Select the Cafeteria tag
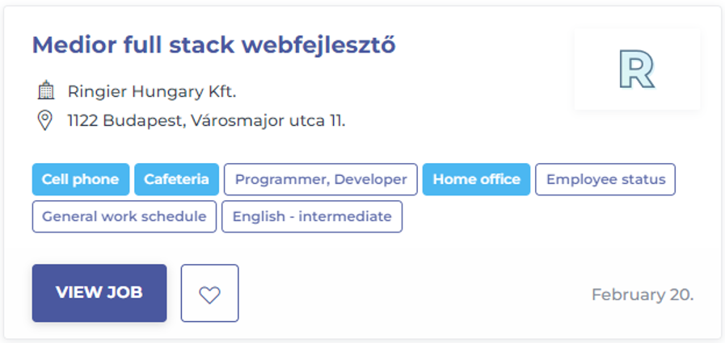725x343 pixels. point(176,179)
